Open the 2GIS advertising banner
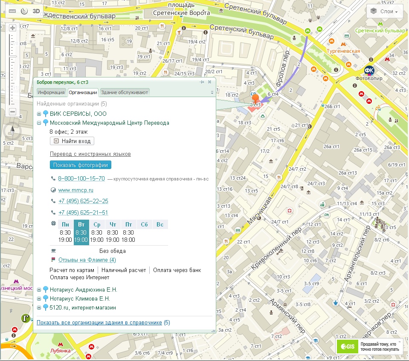Screen dimensions: 409x361 369,347
